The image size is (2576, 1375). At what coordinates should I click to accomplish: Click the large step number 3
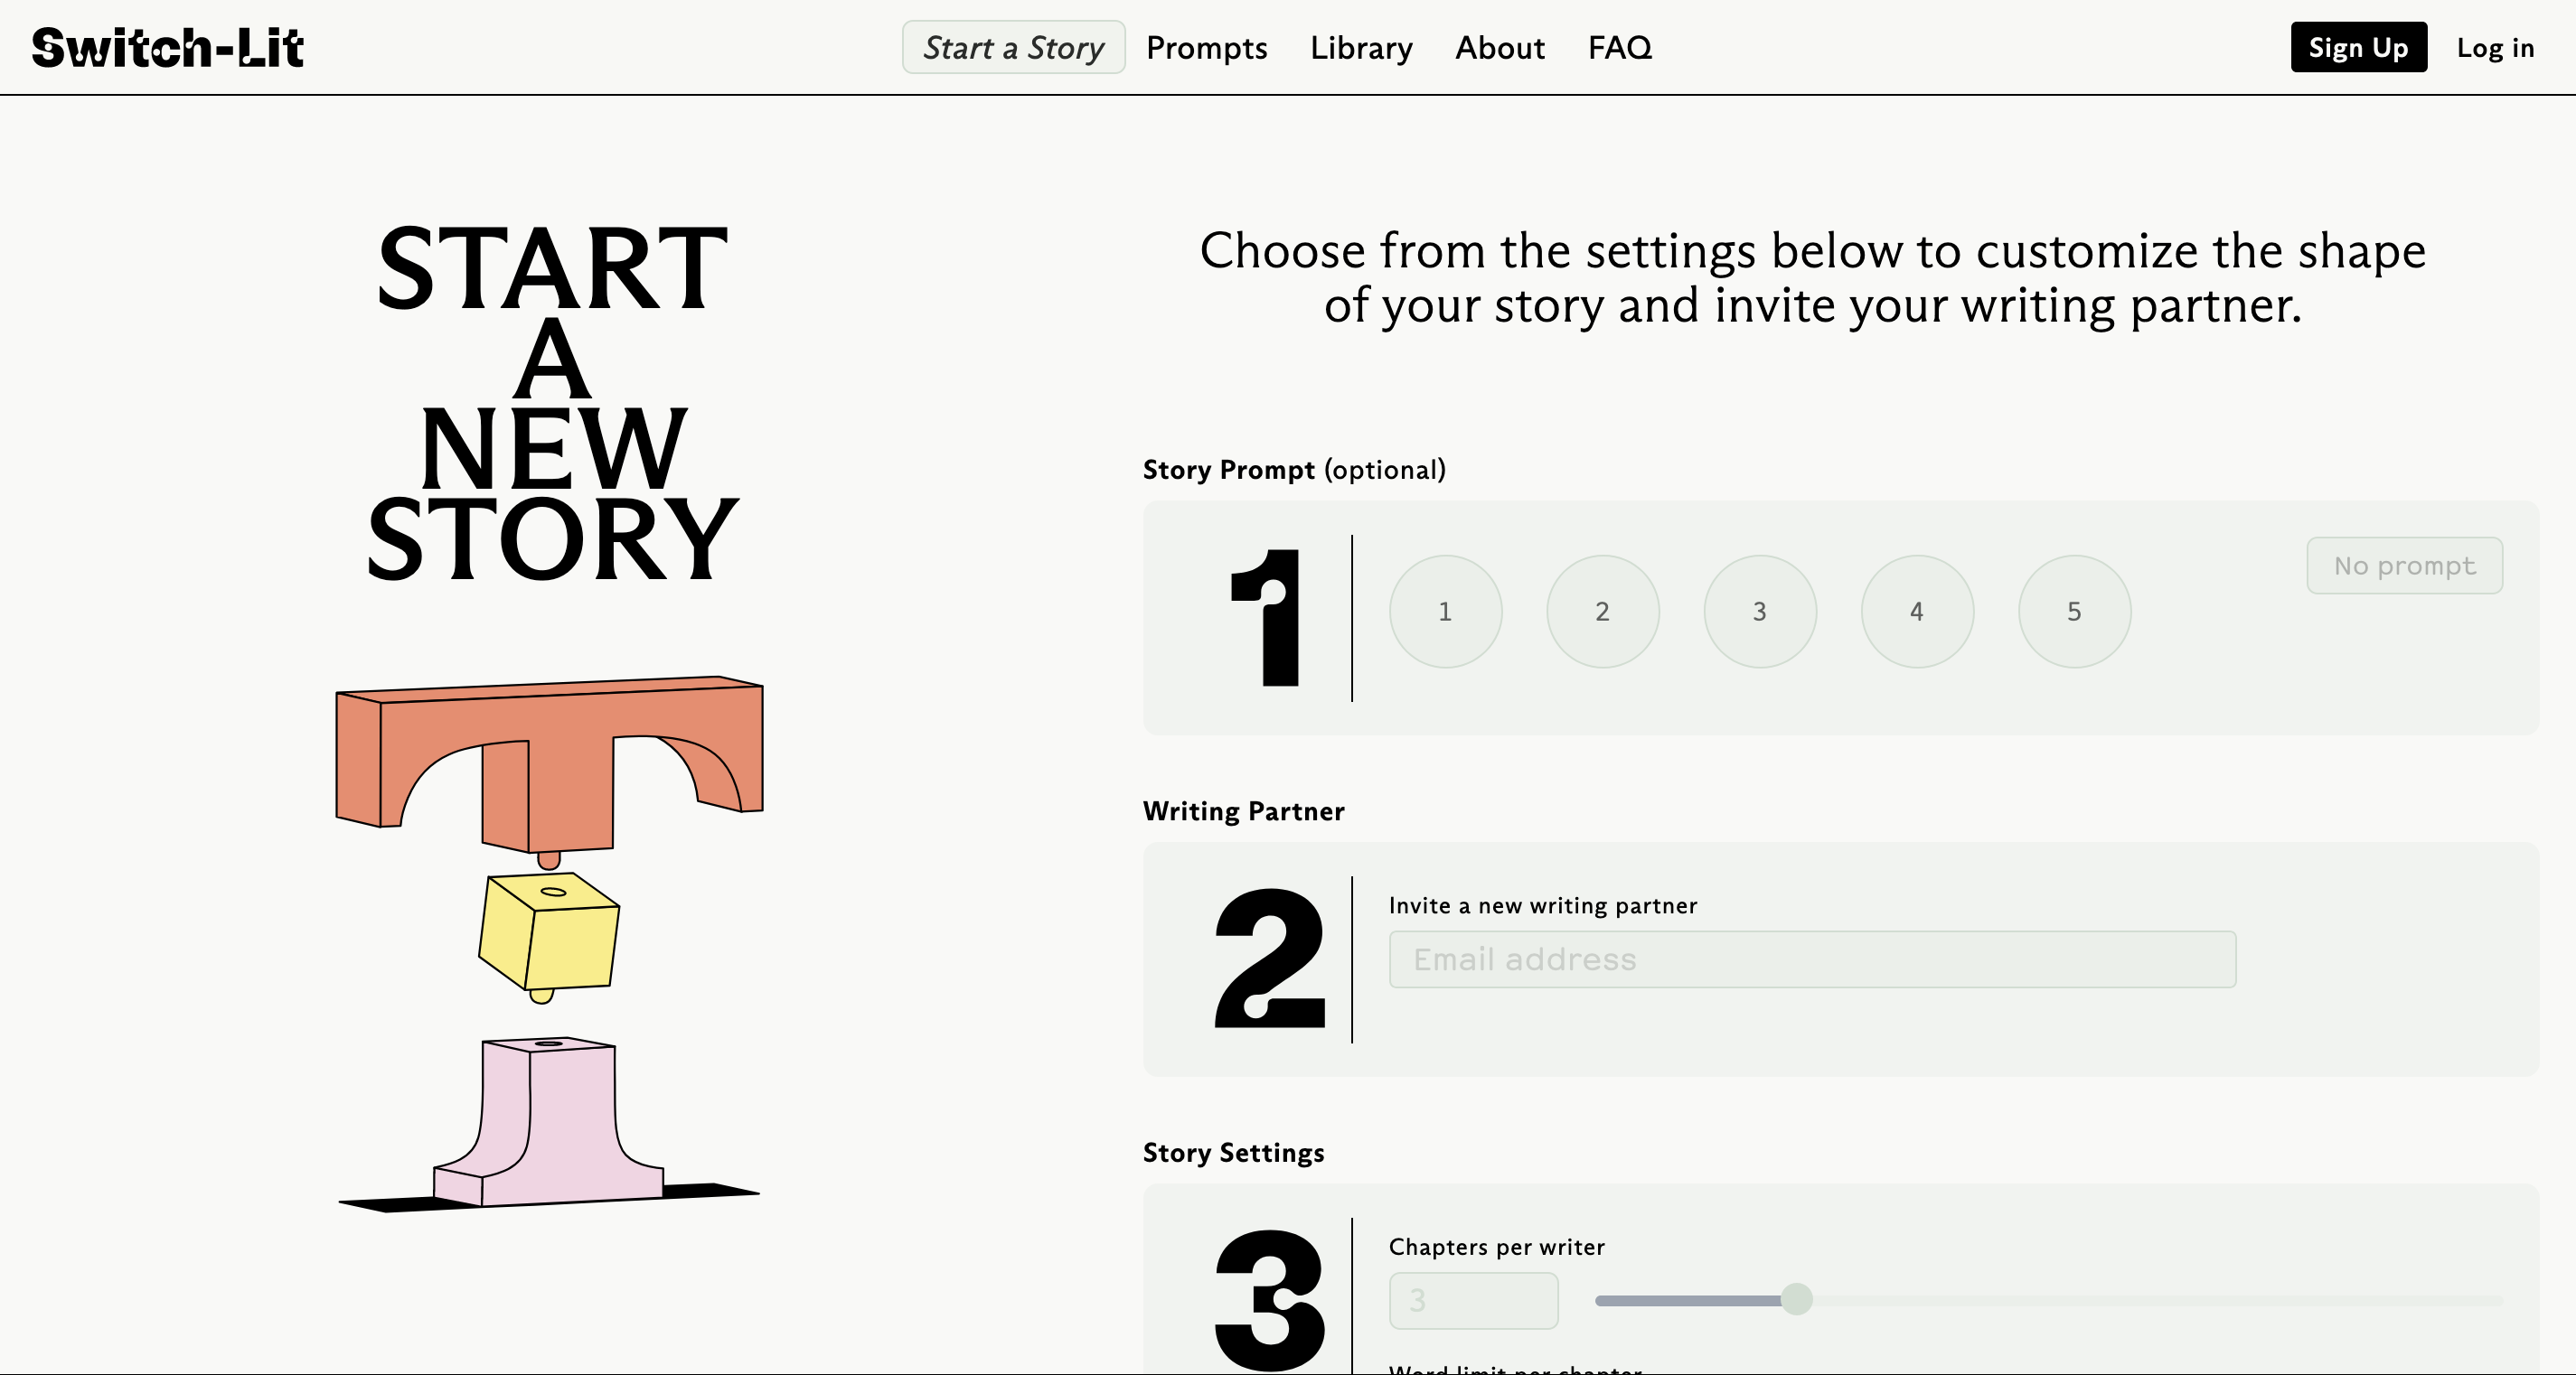tap(1269, 1299)
